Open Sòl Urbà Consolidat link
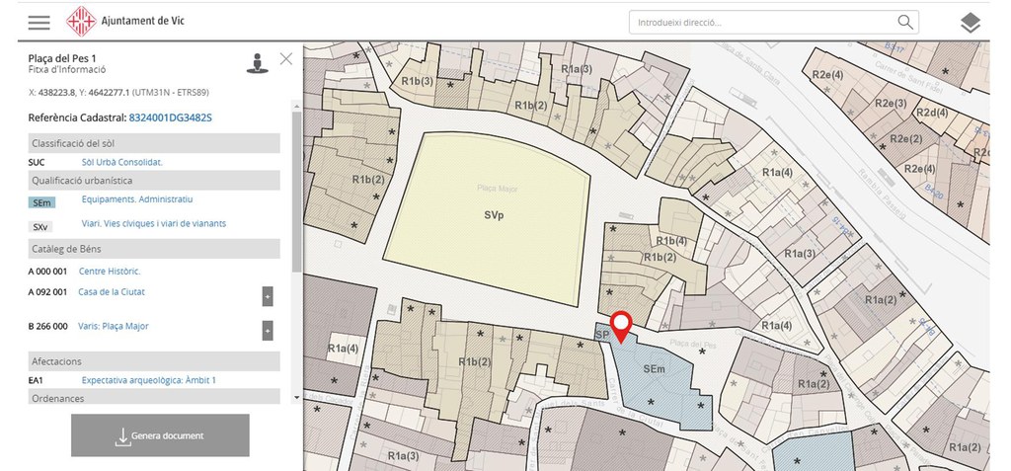 click(x=121, y=162)
